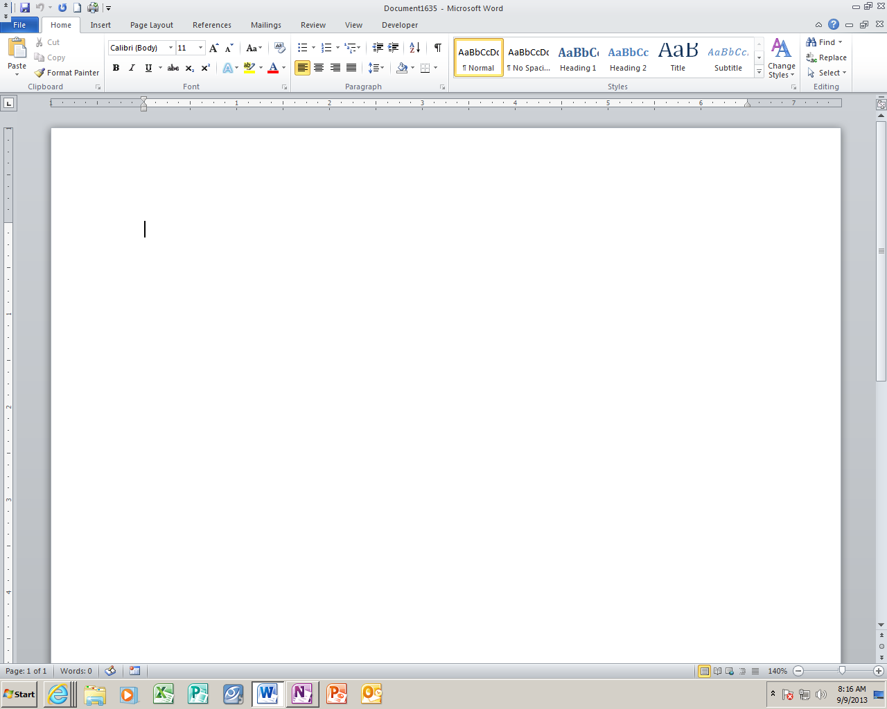Click the Sort icon
The image size is (887, 709).
tap(414, 48)
